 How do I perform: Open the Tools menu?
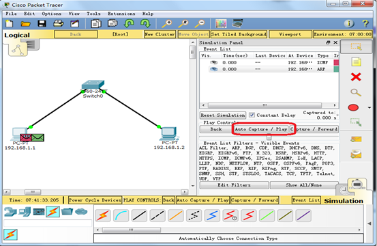pos(93,14)
